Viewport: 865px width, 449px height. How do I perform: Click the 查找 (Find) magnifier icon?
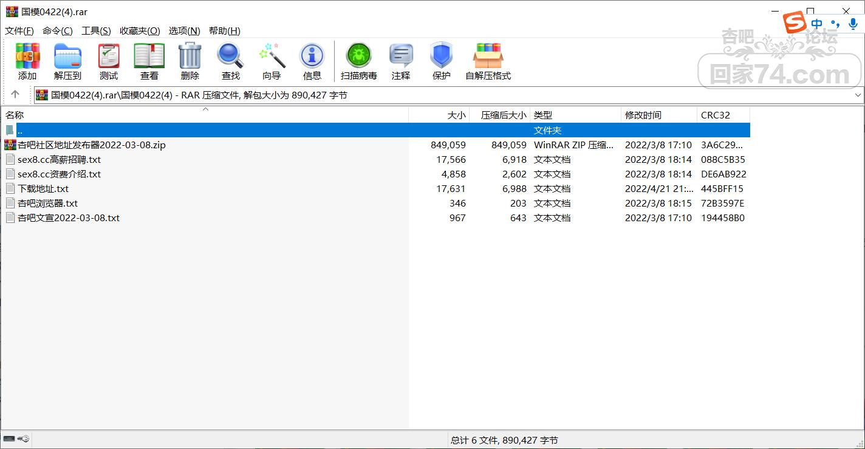pyautogui.click(x=231, y=56)
